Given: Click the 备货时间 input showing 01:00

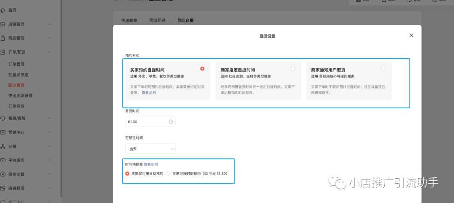Looking at the screenshot, I should point(150,122).
